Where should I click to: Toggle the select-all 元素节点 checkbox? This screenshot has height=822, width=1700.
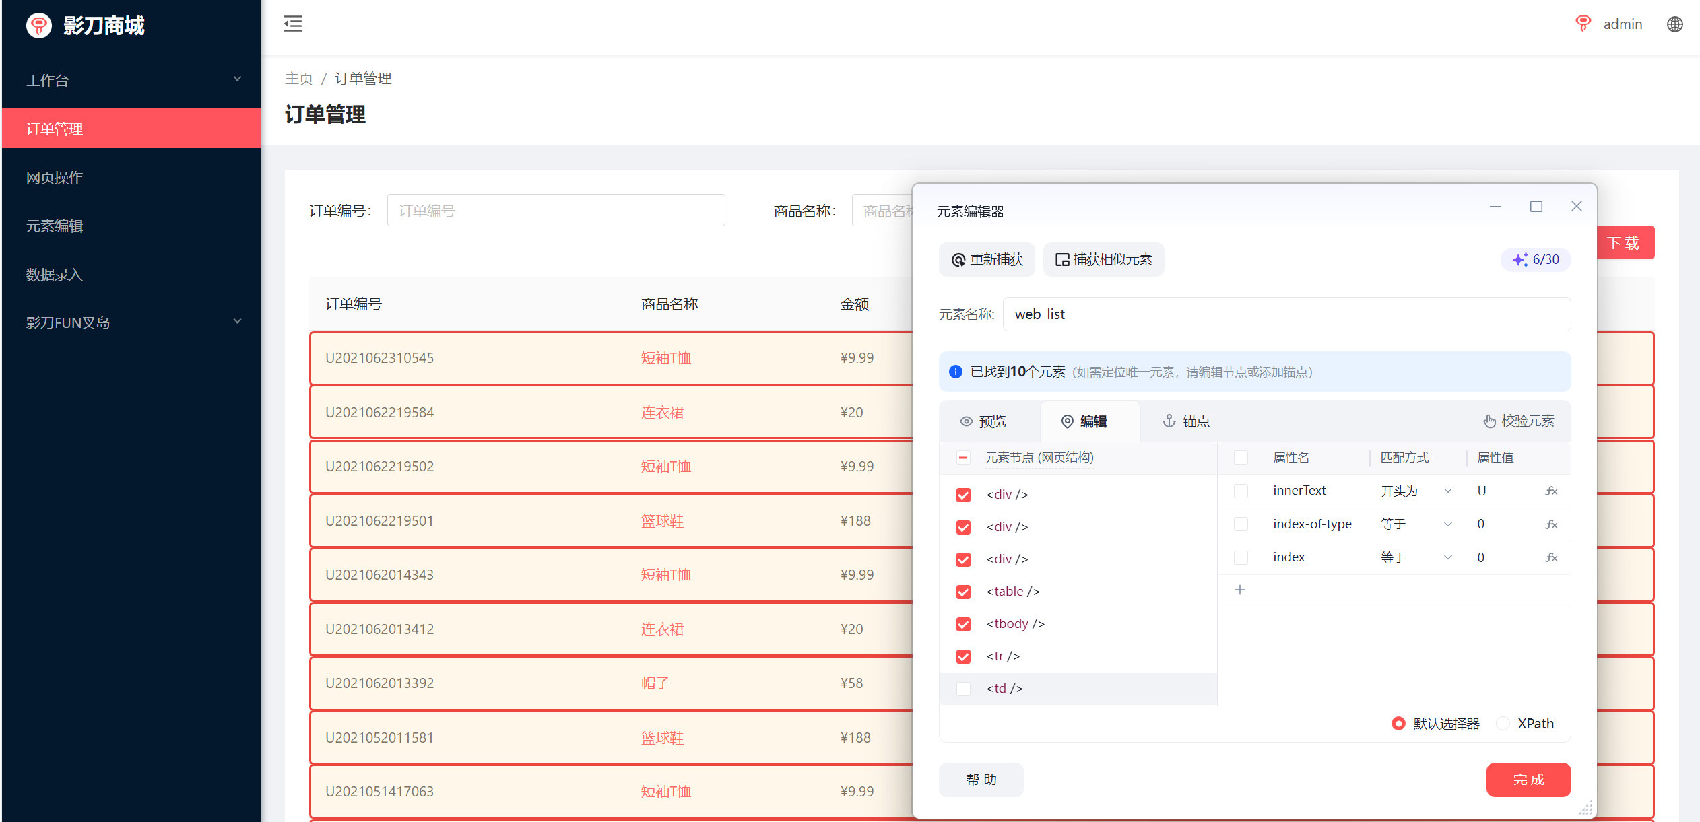coord(964,458)
